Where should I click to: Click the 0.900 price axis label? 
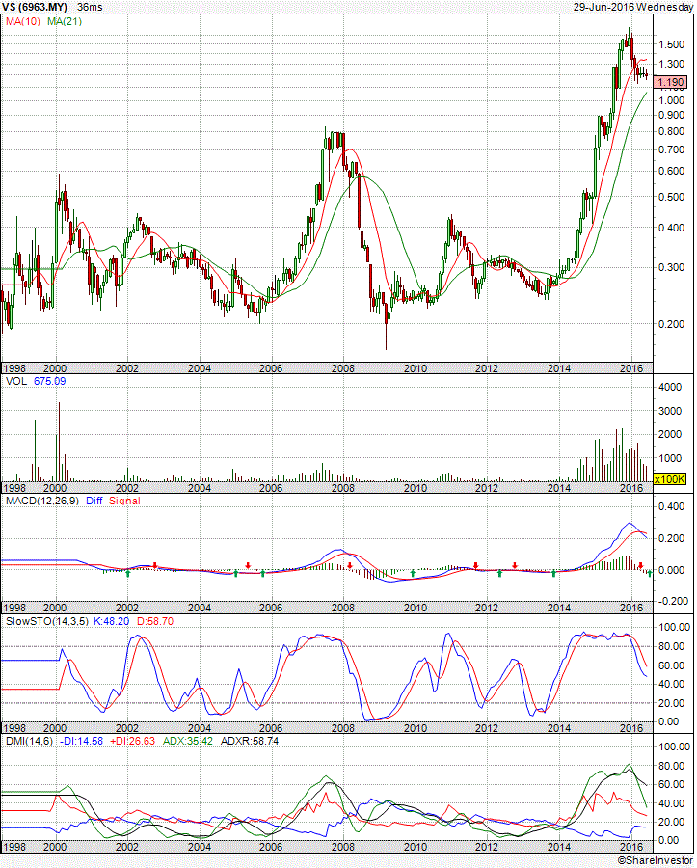click(x=672, y=115)
